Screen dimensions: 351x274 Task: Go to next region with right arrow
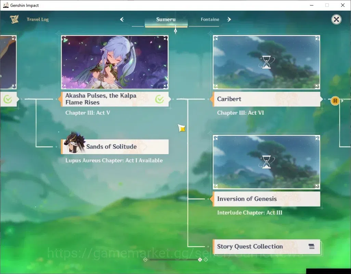click(229, 20)
